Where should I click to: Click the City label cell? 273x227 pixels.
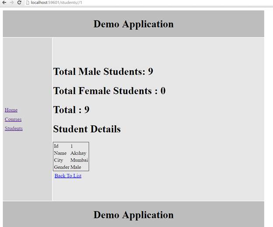[x=59, y=160]
